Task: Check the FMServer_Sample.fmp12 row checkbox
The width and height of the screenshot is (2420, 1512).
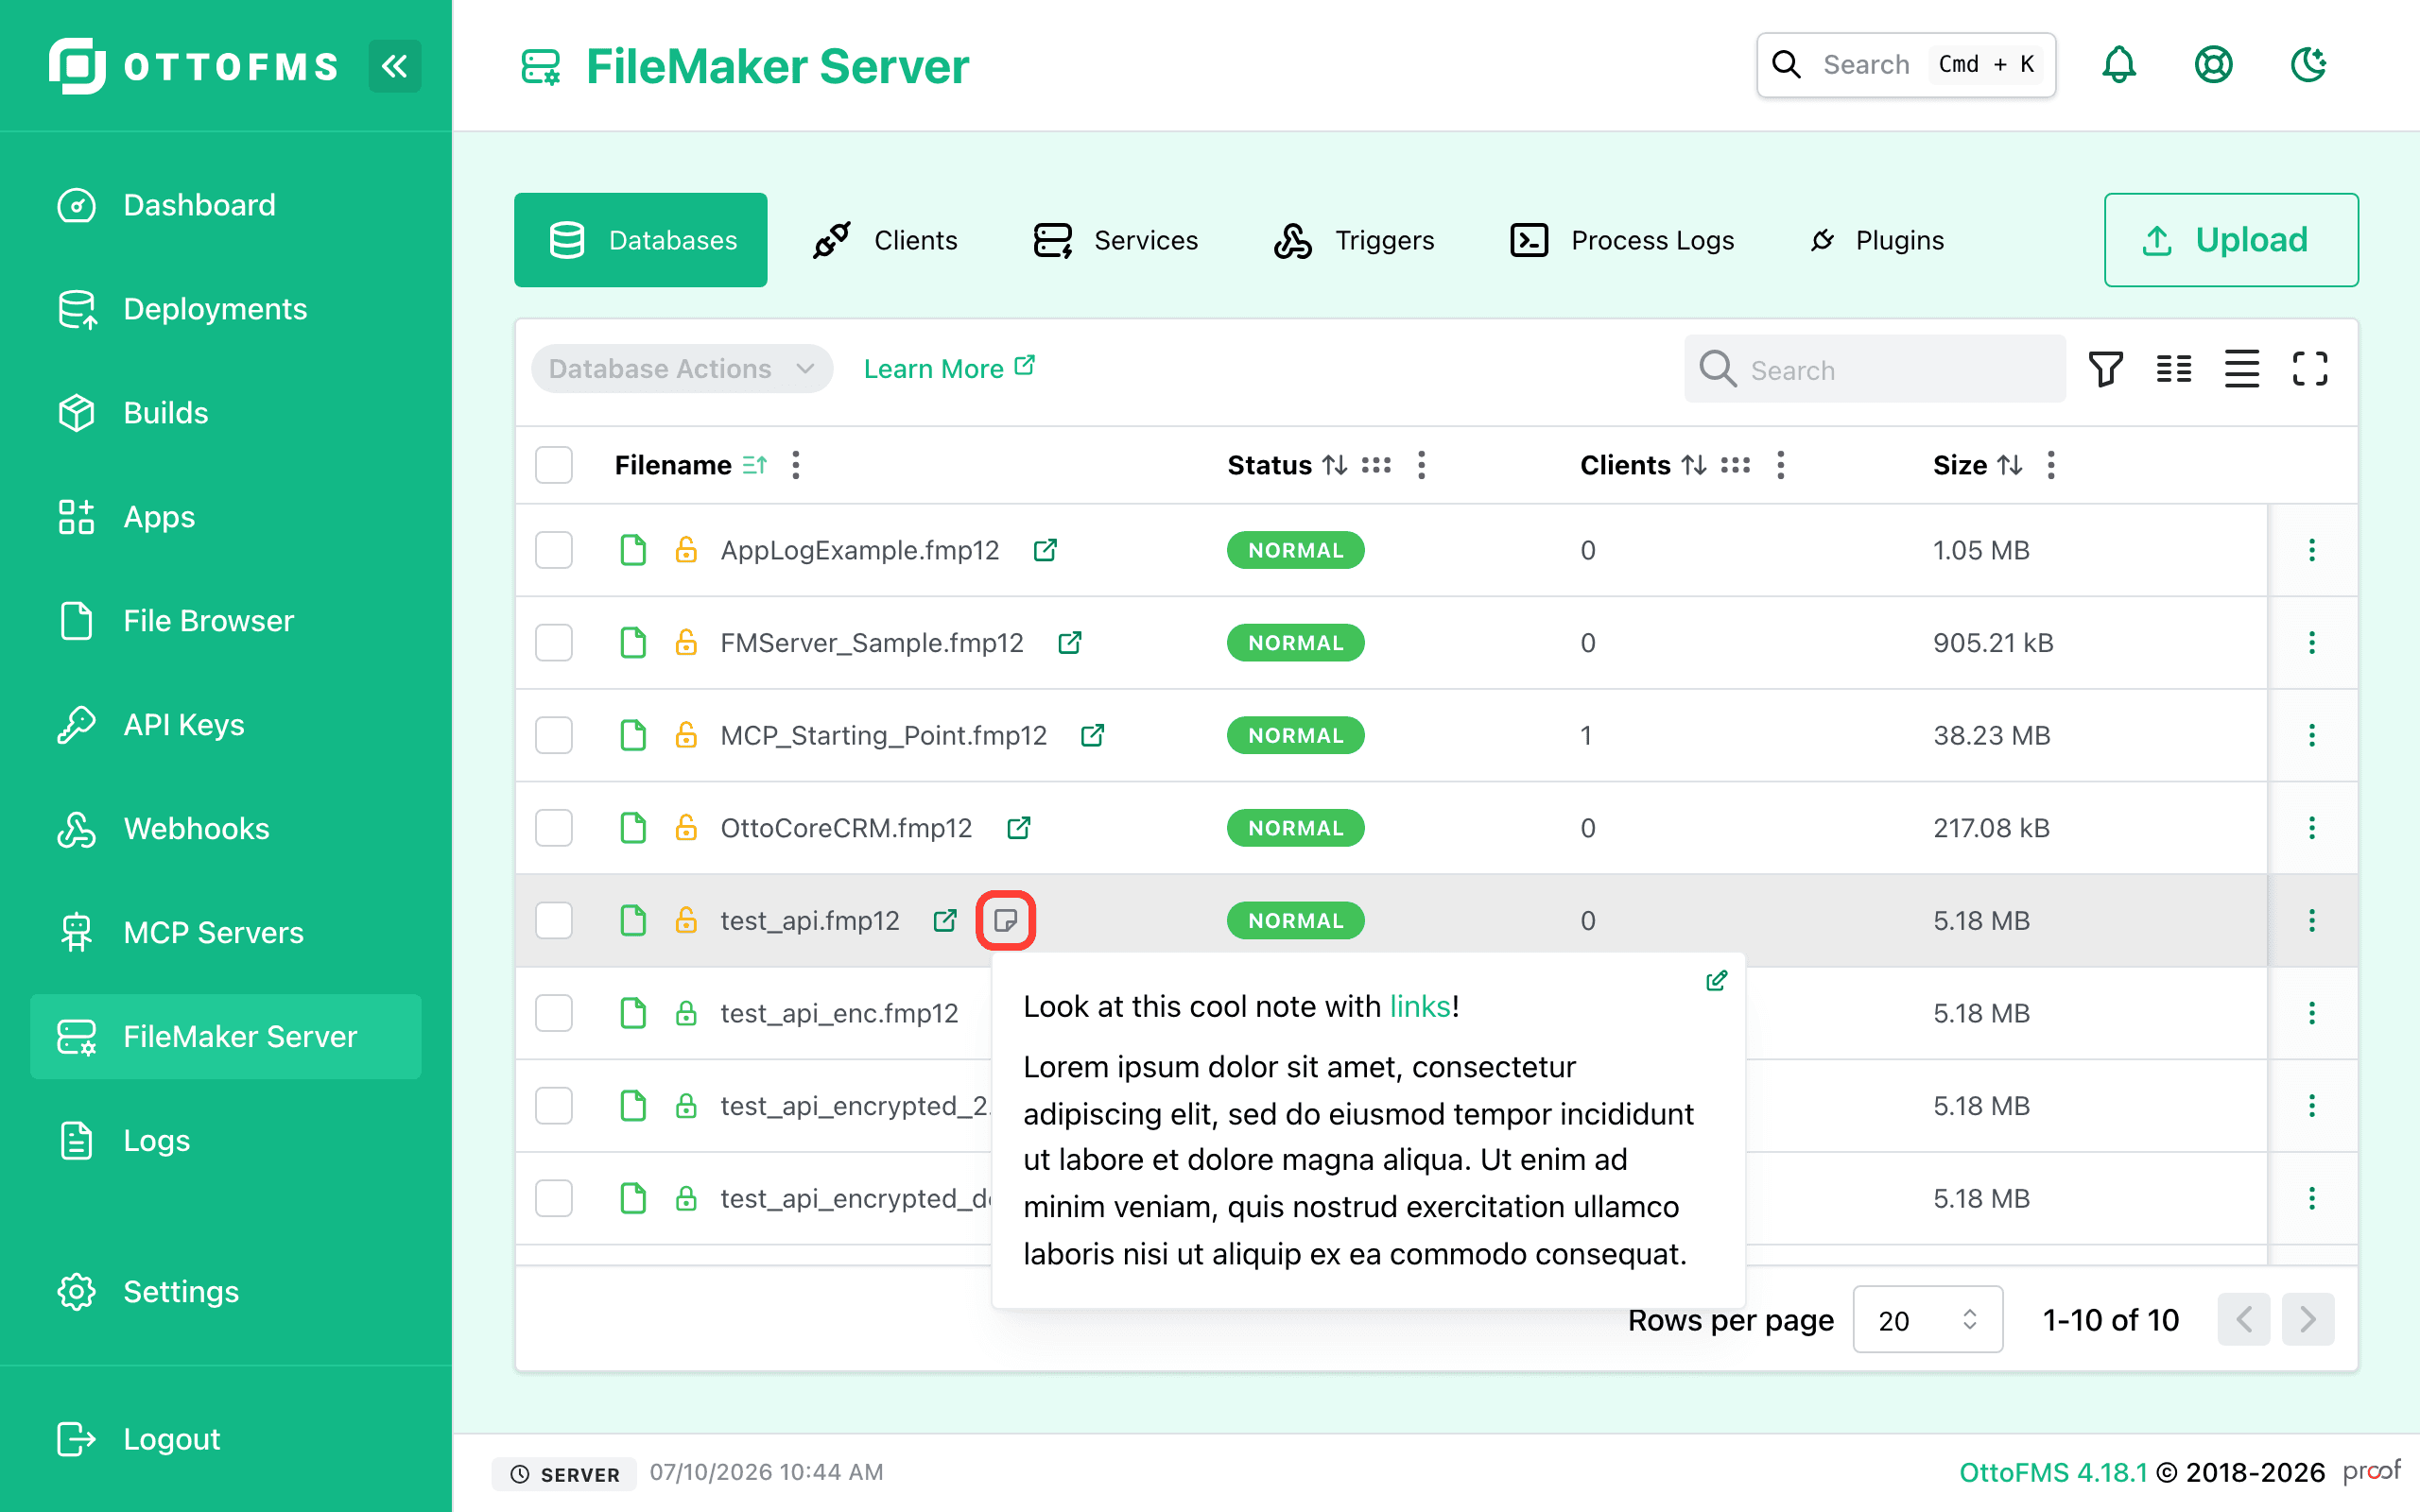Action: (553, 642)
